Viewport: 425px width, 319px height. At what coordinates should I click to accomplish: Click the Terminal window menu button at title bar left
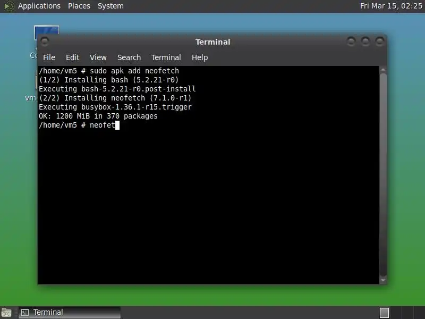(45, 41)
